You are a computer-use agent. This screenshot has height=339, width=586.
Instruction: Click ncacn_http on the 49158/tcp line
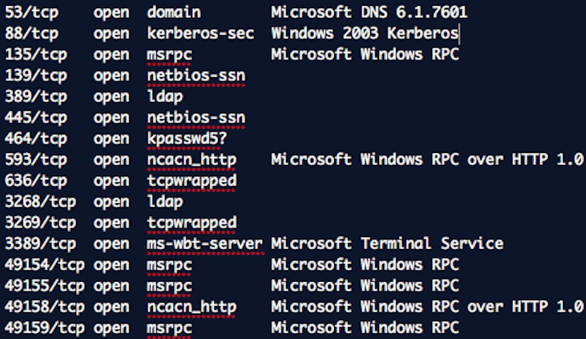(191, 306)
